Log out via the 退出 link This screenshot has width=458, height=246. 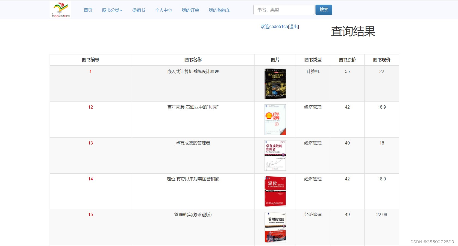pos(293,26)
